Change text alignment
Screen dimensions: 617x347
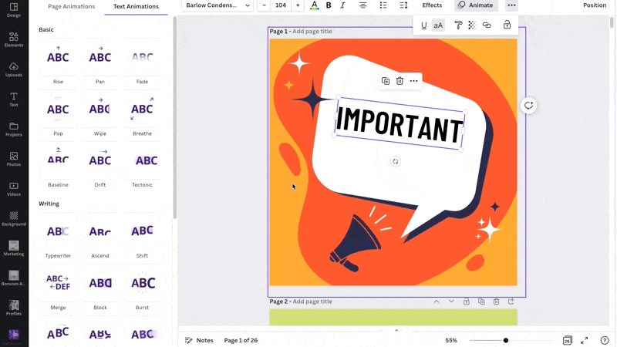(362, 5)
